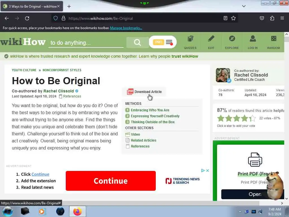Open the Extensions puzzle icon
289x217 pixels.
point(272,18)
